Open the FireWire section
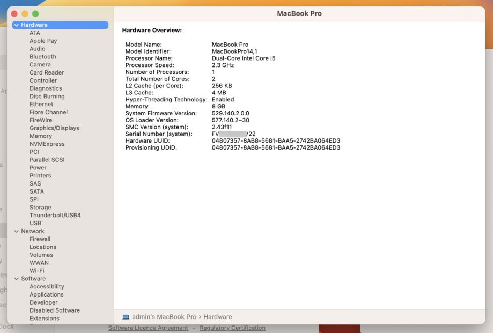 pyautogui.click(x=41, y=120)
